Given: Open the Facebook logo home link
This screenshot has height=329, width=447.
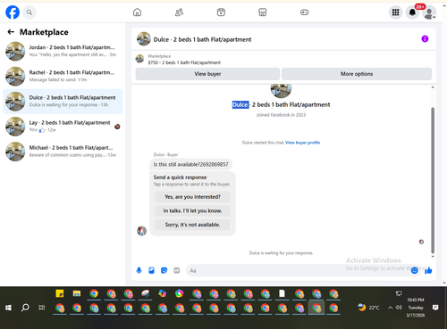Looking at the screenshot, I should click(13, 12).
